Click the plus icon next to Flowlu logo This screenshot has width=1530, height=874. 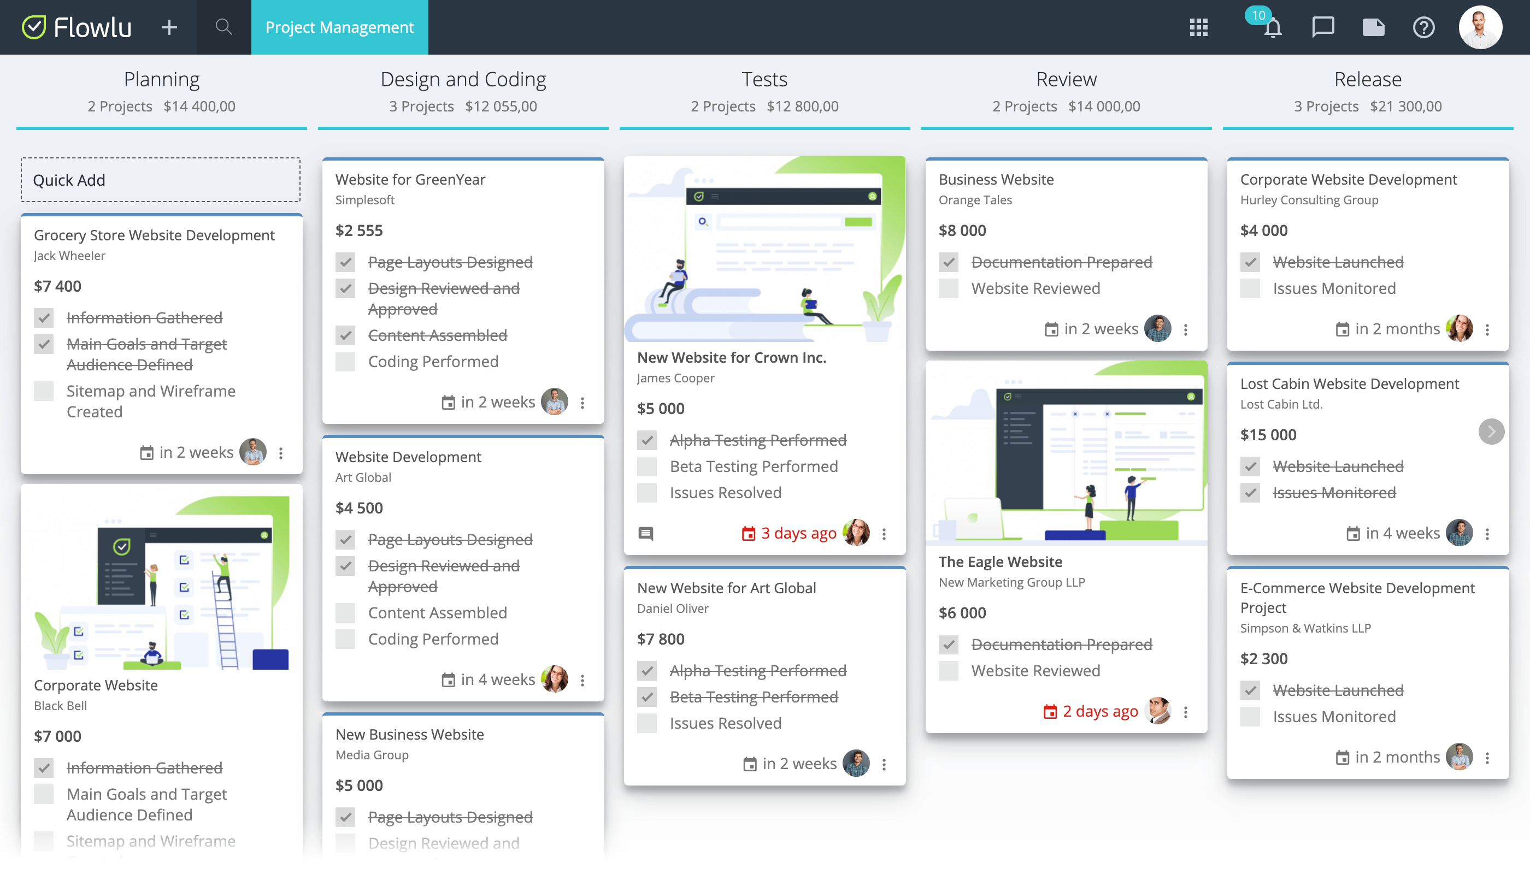[x=169, y=27]
